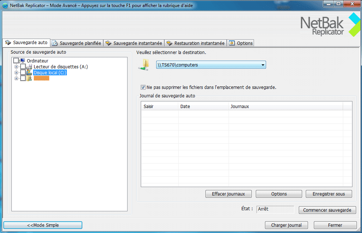
Task: Click the clock icon on Sauvegarde planifiée tab
Action: 55,43
